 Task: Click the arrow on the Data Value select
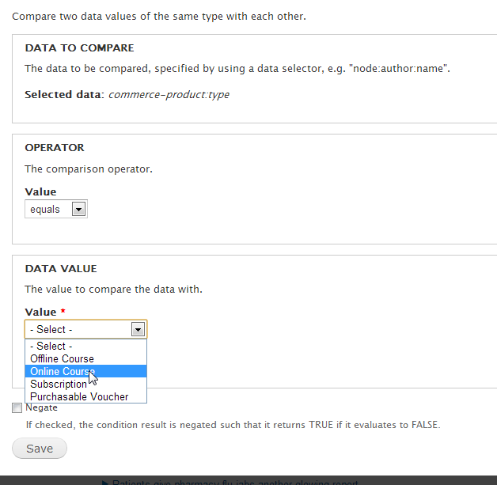(138, 329)
